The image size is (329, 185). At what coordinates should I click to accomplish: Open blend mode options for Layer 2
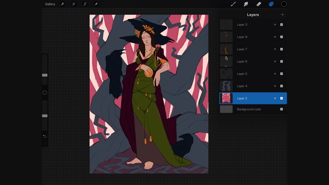point(275,98)
